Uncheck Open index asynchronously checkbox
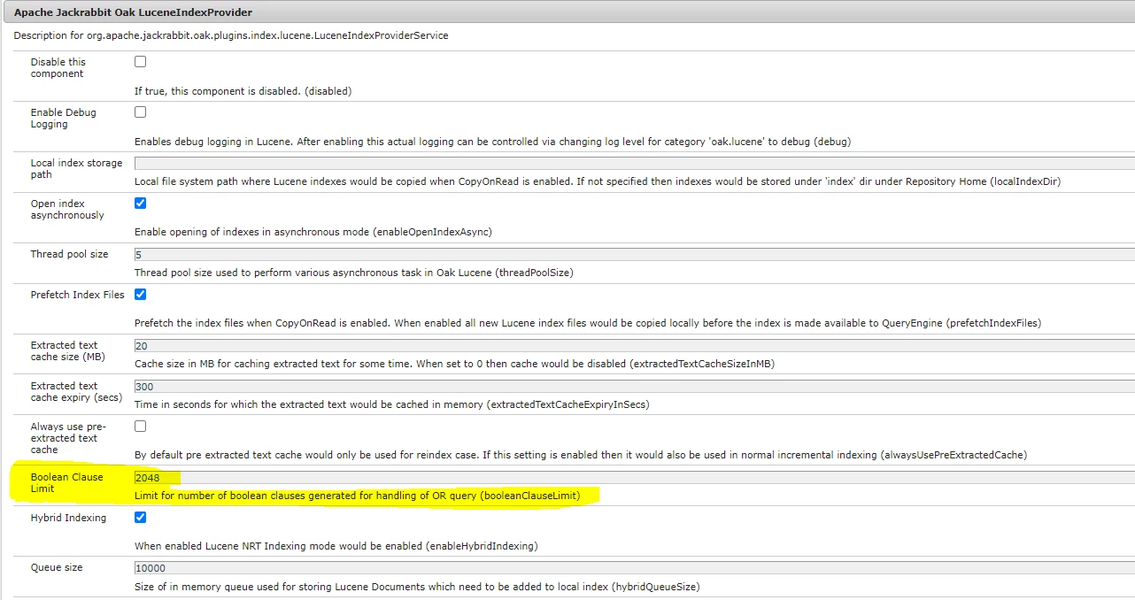This screenshot has width=1135, height=600. click(140, 203)
